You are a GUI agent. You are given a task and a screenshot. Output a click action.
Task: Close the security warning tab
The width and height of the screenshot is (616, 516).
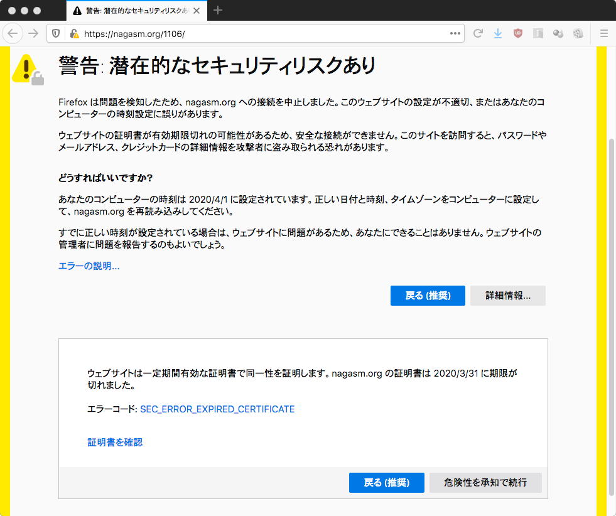tap(197, 11)
